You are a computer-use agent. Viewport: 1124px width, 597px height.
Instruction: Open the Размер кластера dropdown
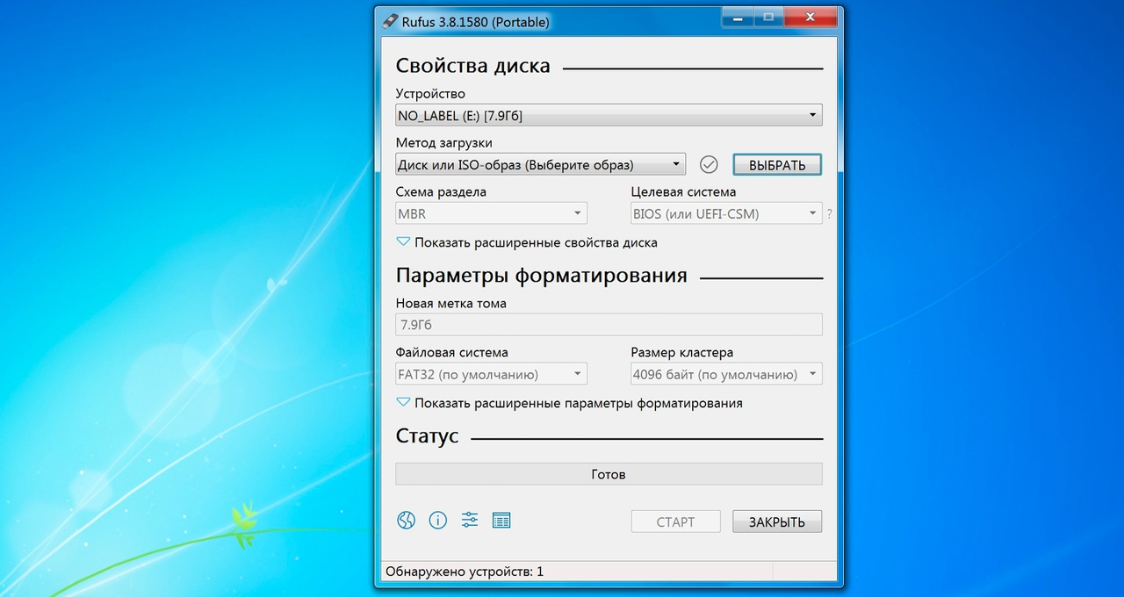tap(726, 374)
